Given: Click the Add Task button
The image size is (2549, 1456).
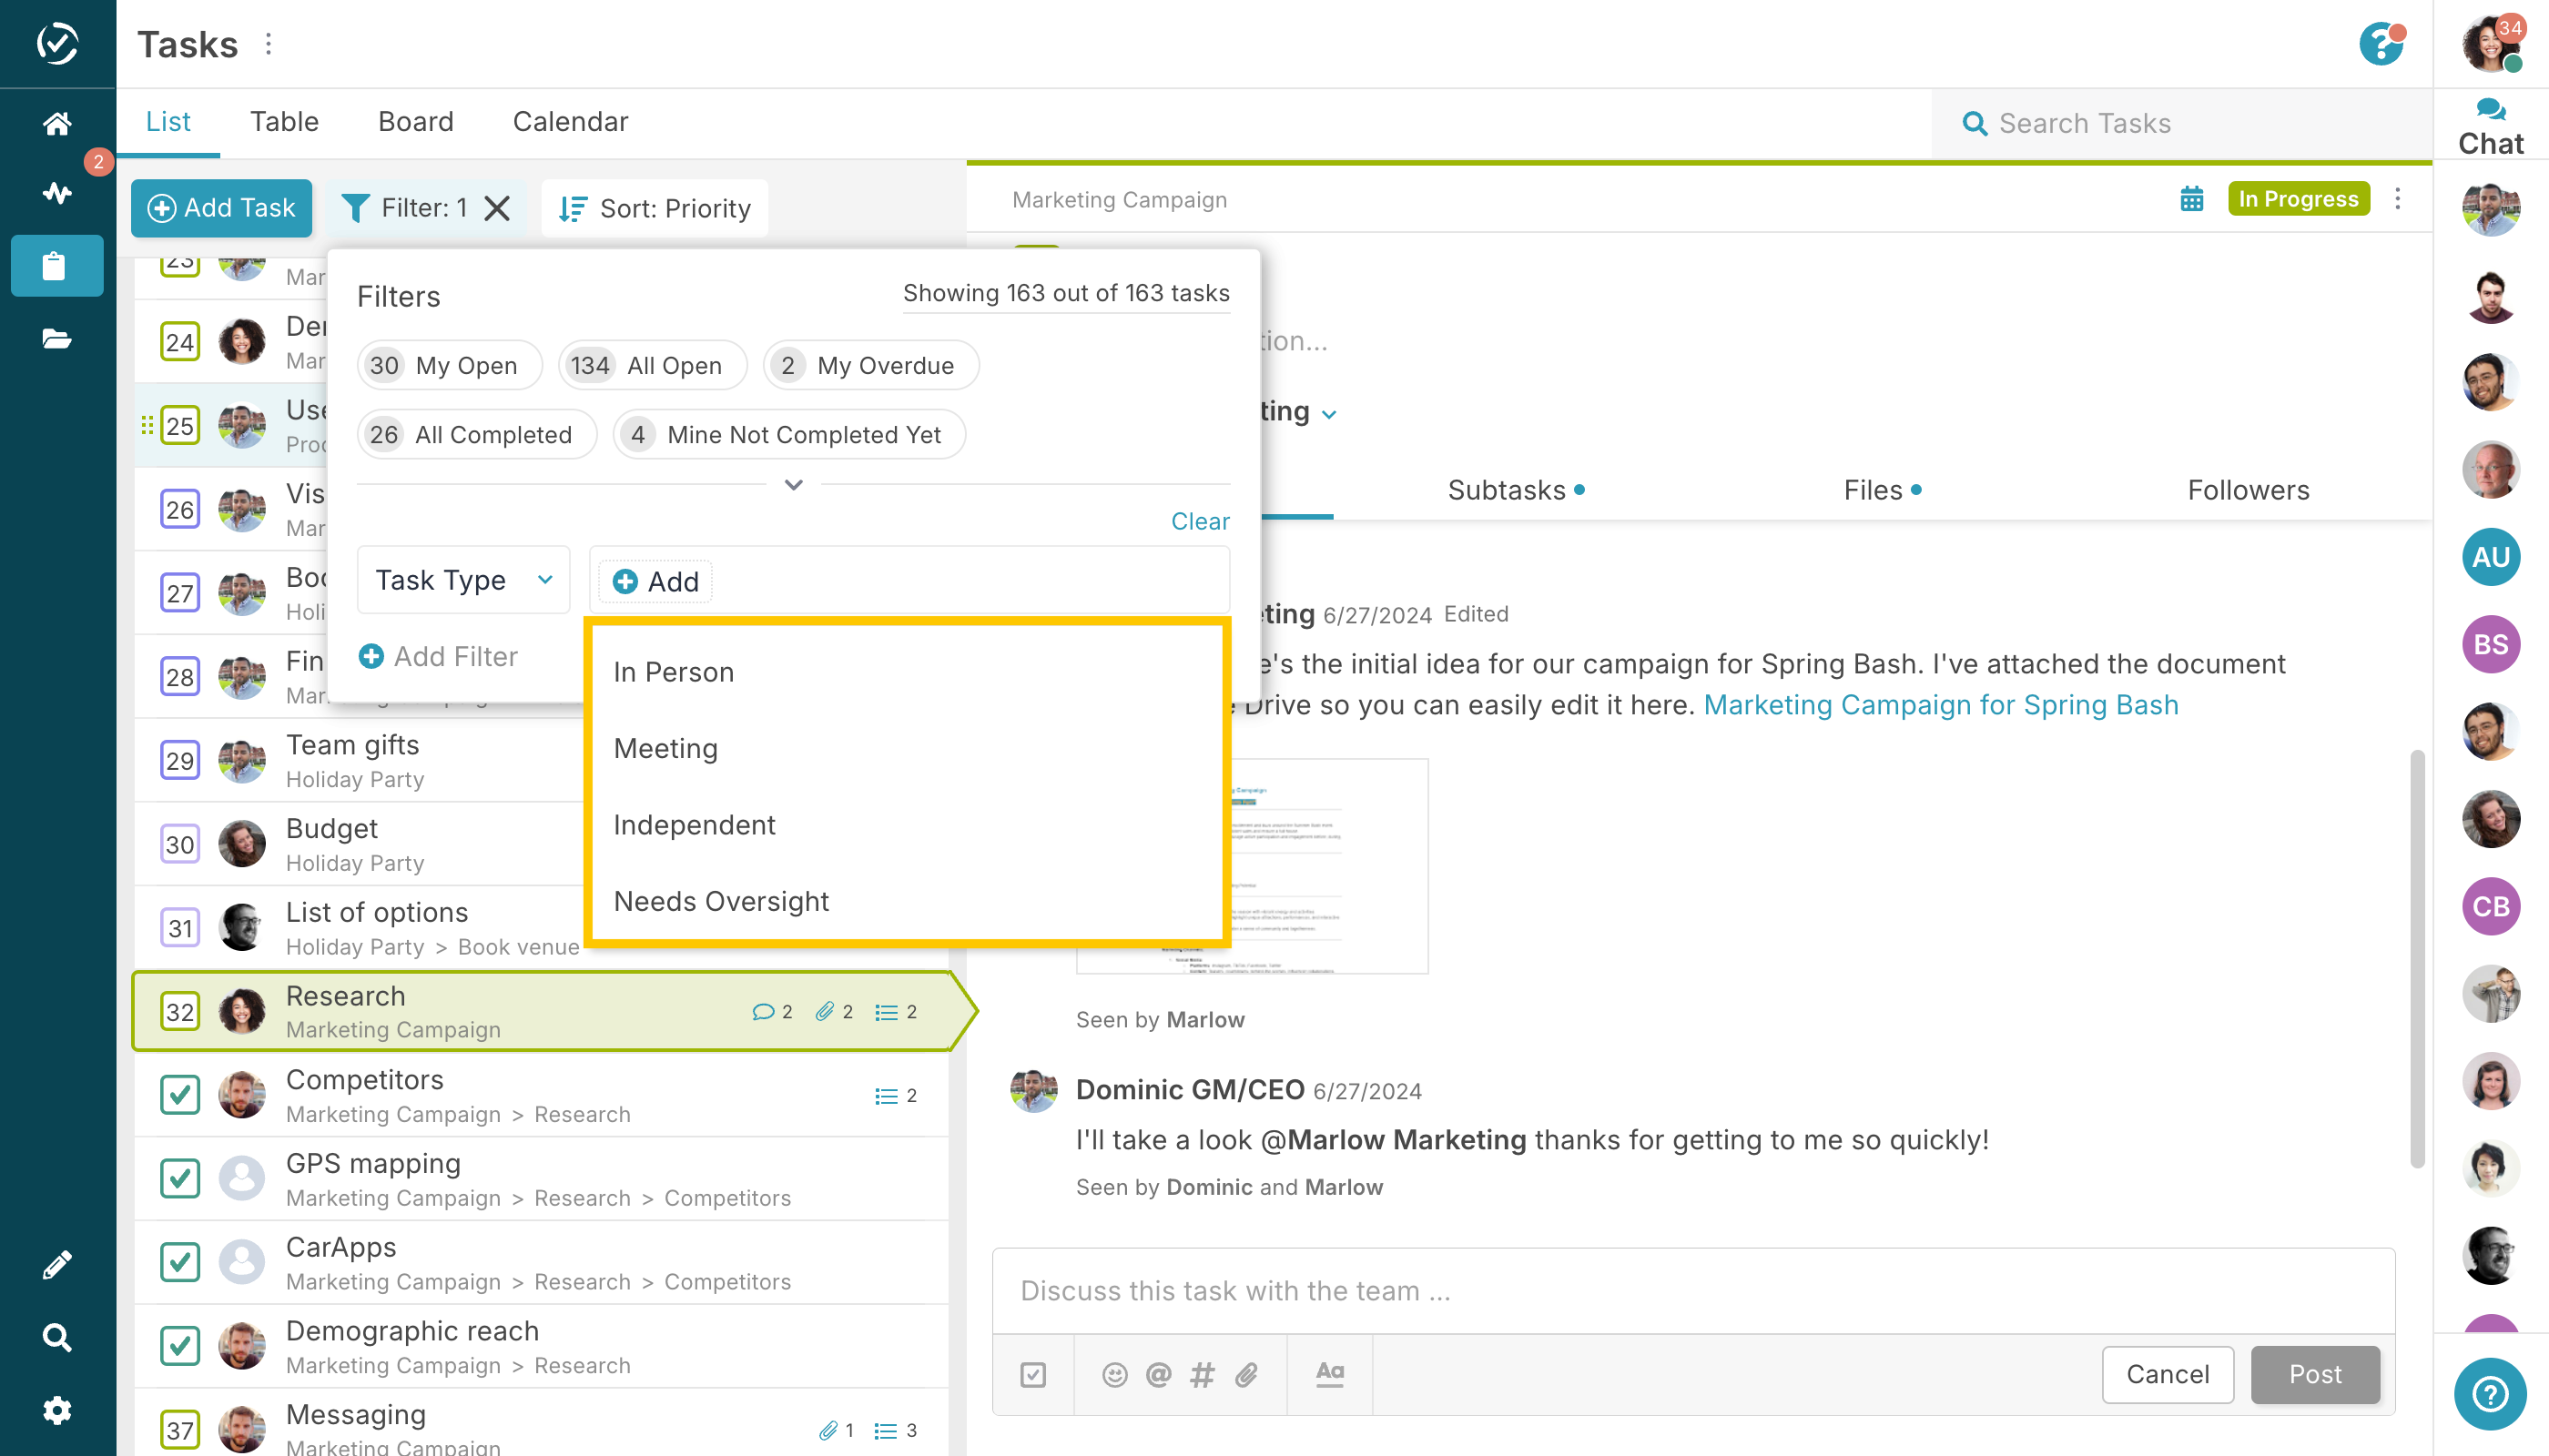Looking at the screenshot, I should (x=221, y=208).
